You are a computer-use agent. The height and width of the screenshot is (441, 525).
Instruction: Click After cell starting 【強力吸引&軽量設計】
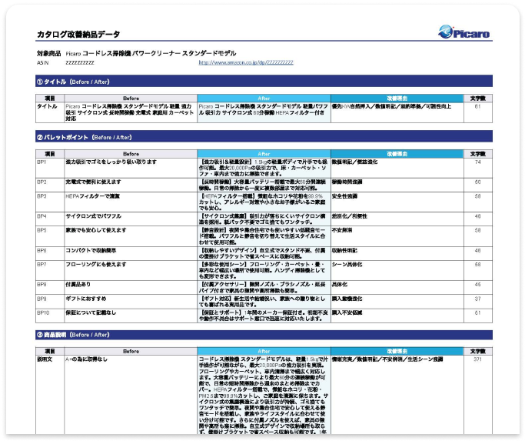[x=264, y=168]
